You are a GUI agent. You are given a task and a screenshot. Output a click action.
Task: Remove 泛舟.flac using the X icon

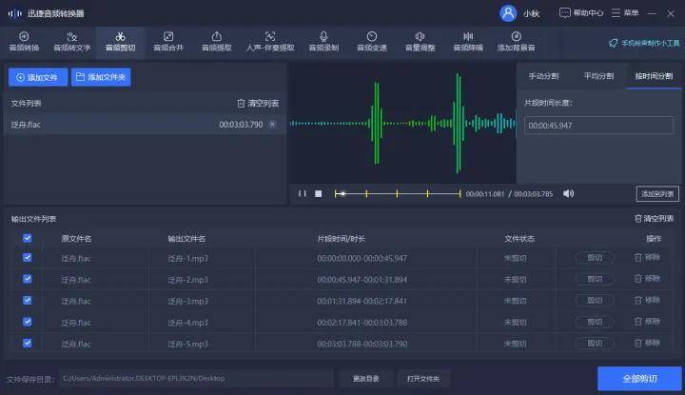point(272,125)
